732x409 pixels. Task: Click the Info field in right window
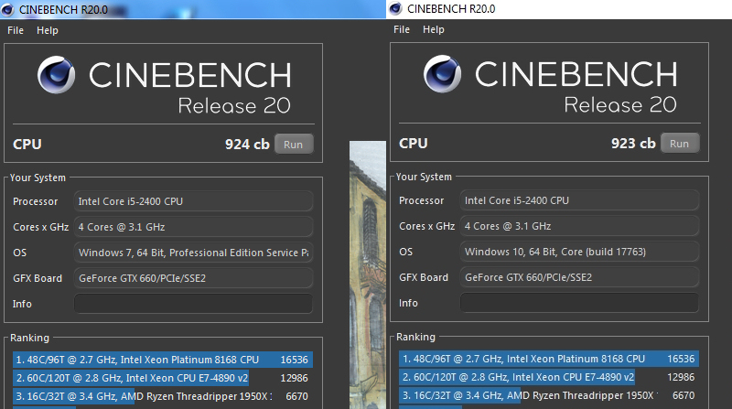tap(579, 303)
